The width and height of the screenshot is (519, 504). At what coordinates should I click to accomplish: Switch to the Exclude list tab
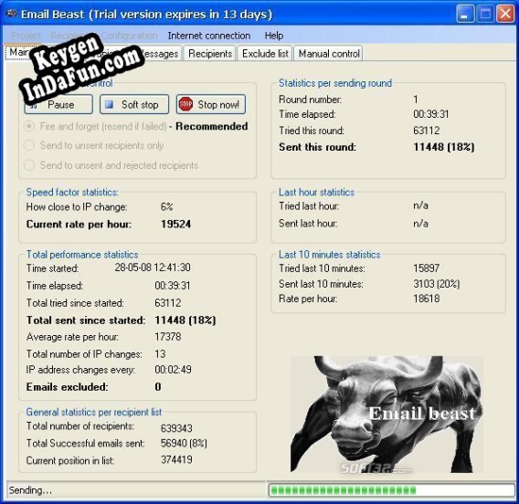click(265, 54)
